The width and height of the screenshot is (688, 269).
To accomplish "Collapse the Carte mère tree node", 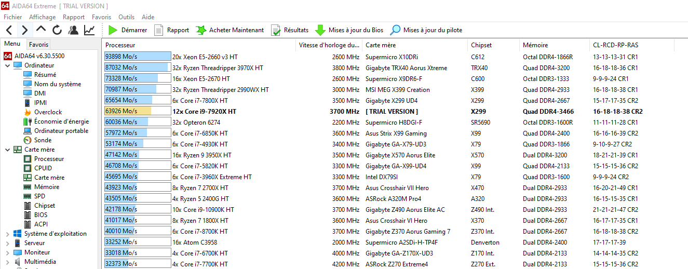I will click(x=7, y=150).
